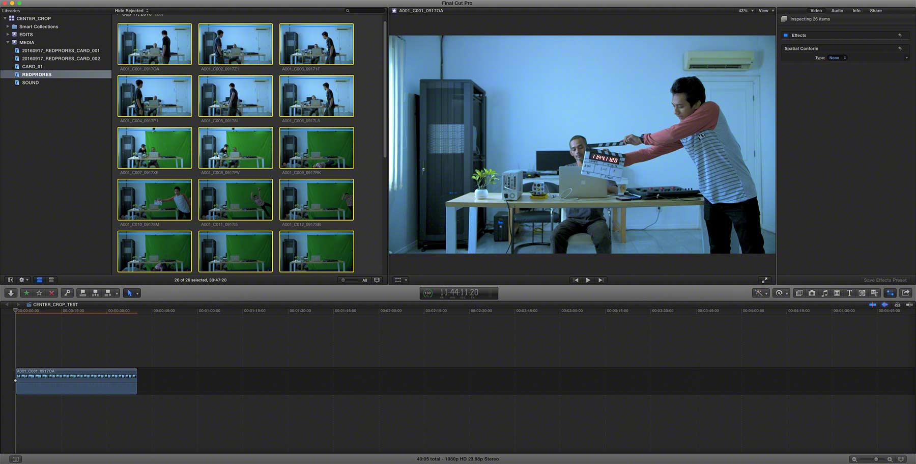The width and height of the screenshot is (916, 464).
Task: Switch browser to list view
Action: point(51,280)
